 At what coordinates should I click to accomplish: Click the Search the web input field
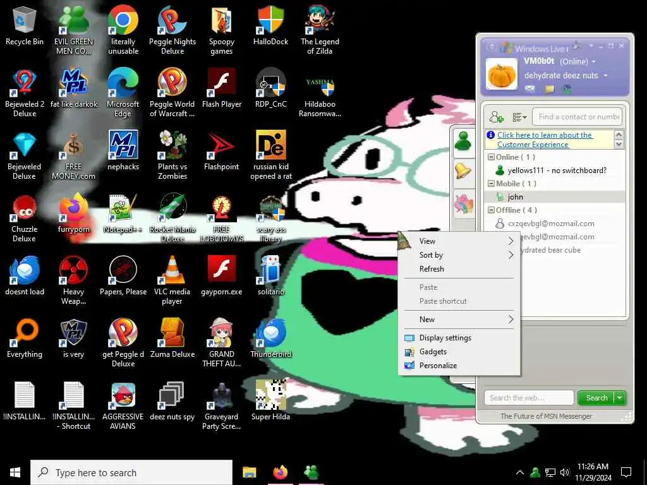coord(529,398)
